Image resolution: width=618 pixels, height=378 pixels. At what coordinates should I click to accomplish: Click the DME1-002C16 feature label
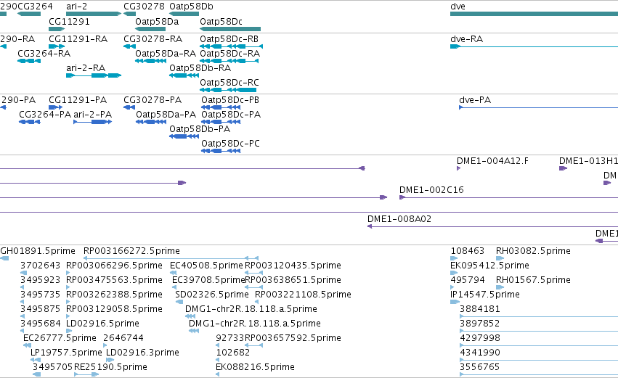431,190
